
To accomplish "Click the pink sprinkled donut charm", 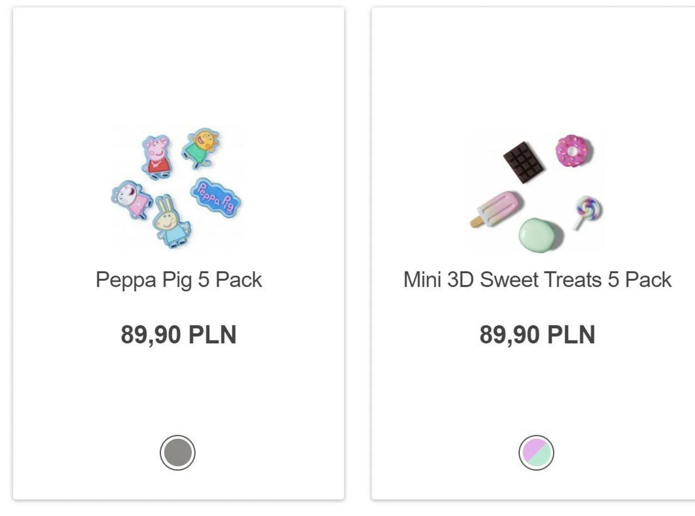I will coord(573,151).
